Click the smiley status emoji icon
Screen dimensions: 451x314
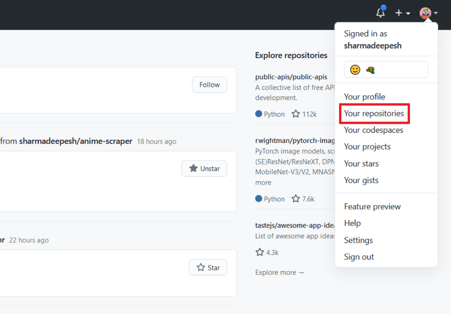point(355,69)
